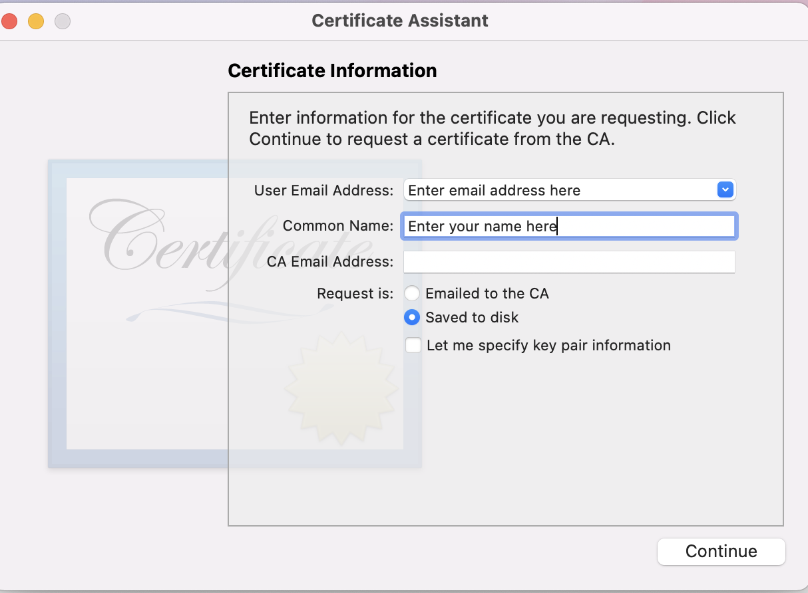808x593 pixels.
Task: Select the Emailed to the CA option
Action: click(412, 293)
